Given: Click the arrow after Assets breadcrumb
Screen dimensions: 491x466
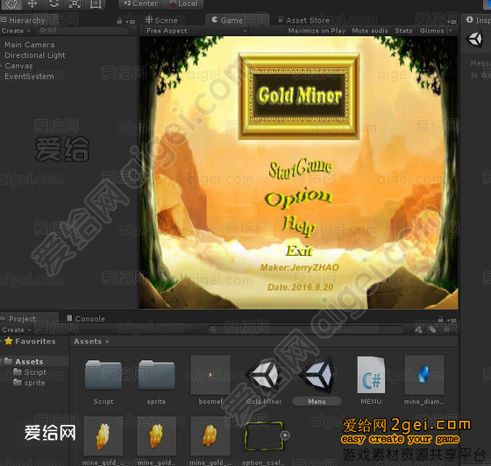Looking at the screenshot, I should point(107,342).
